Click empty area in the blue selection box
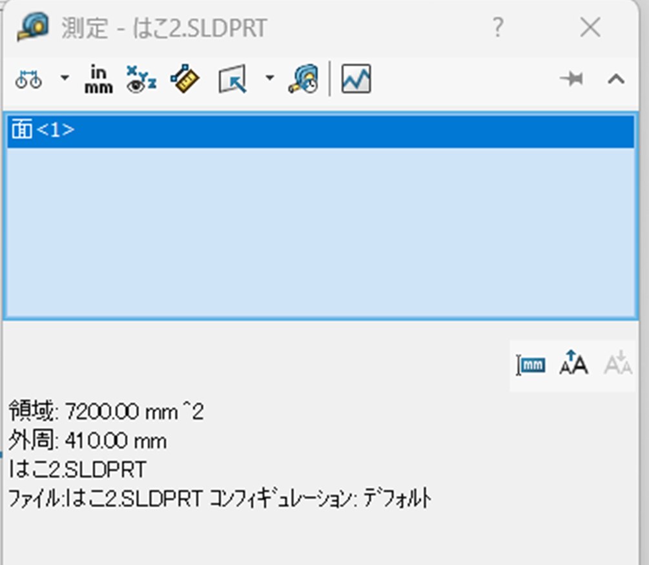This screenshot has width=649, height=565. coord(321,232)
